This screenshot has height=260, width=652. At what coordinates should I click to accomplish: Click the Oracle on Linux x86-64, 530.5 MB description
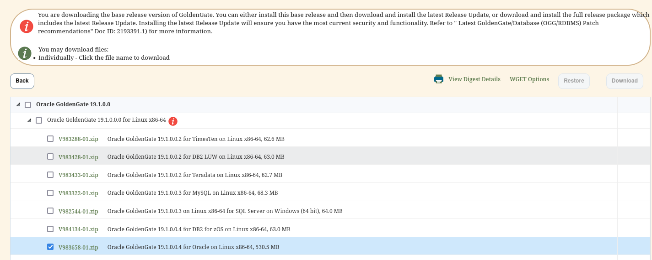[x=194, y=247]
